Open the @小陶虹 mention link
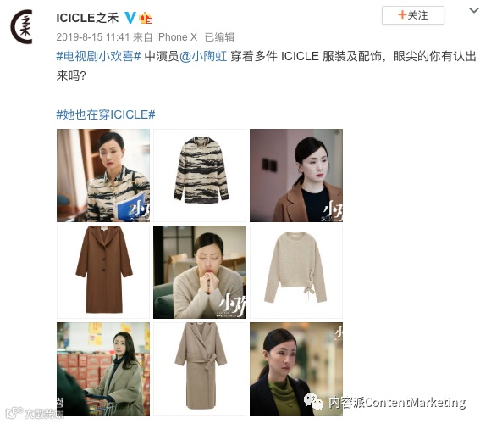The width and height of the screenshot is (480, 424). [203, 57]
